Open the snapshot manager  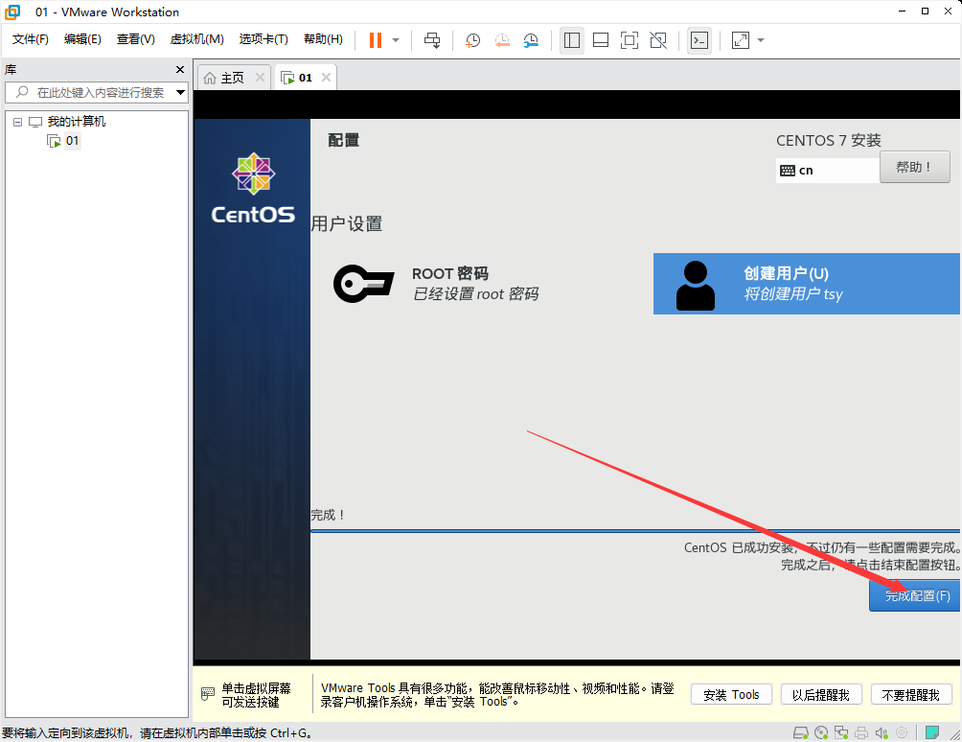coord(532,40)
